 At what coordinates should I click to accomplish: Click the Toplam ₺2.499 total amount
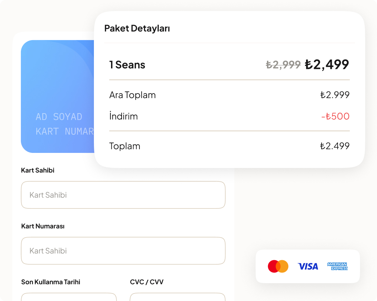point(335,146)
